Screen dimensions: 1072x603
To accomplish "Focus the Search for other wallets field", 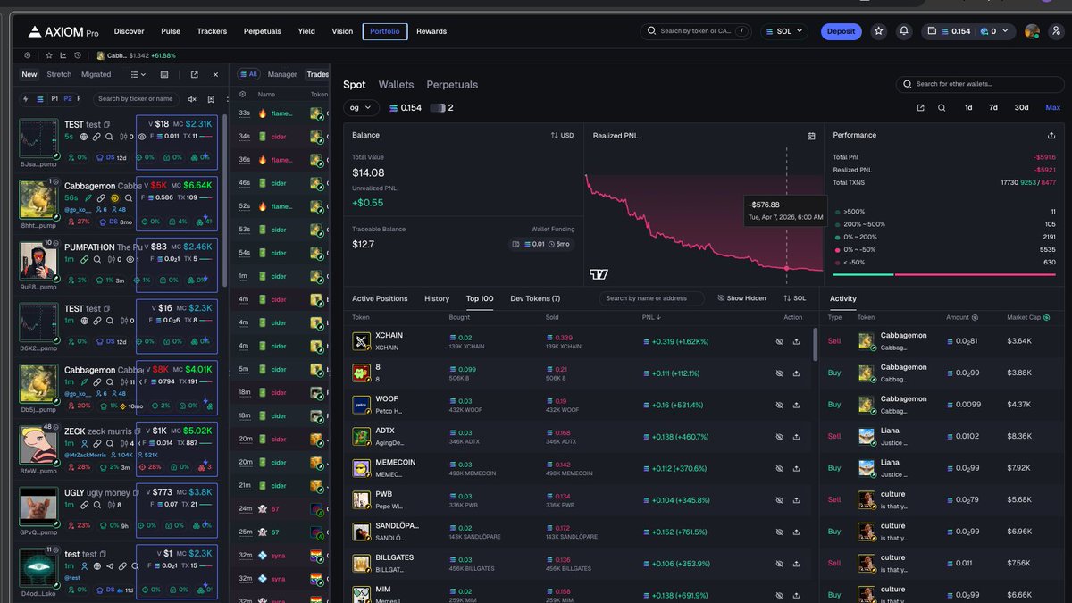I will point(979,84).
